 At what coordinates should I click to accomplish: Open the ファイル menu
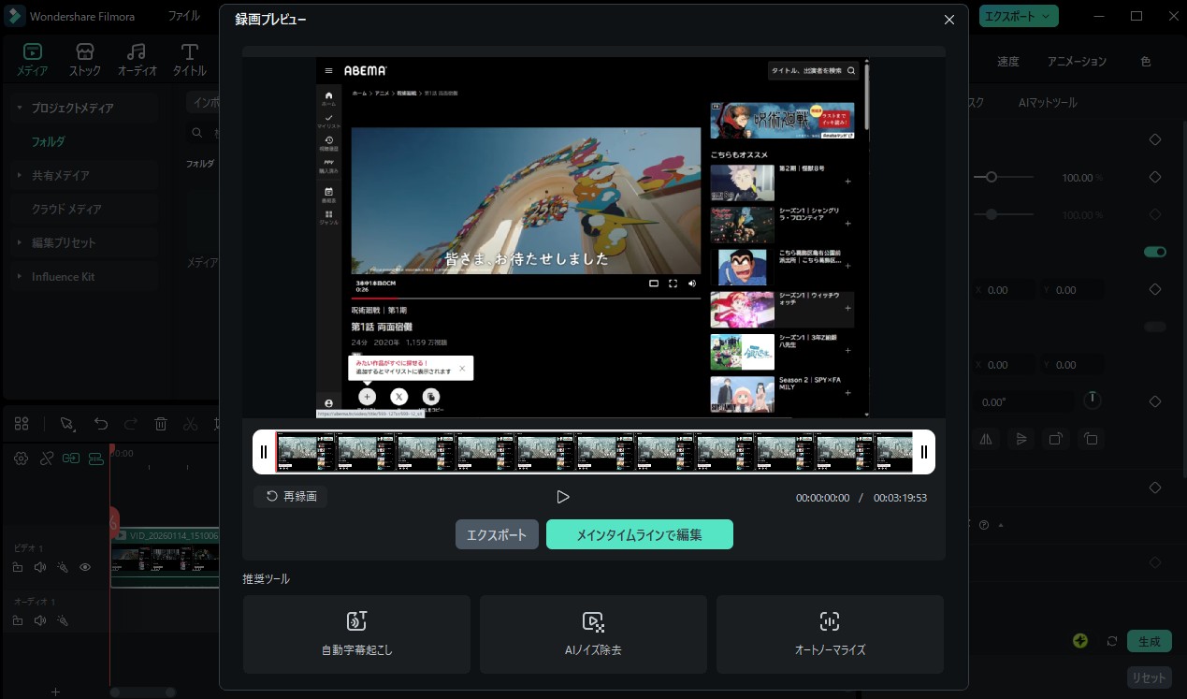click(184, 15)
